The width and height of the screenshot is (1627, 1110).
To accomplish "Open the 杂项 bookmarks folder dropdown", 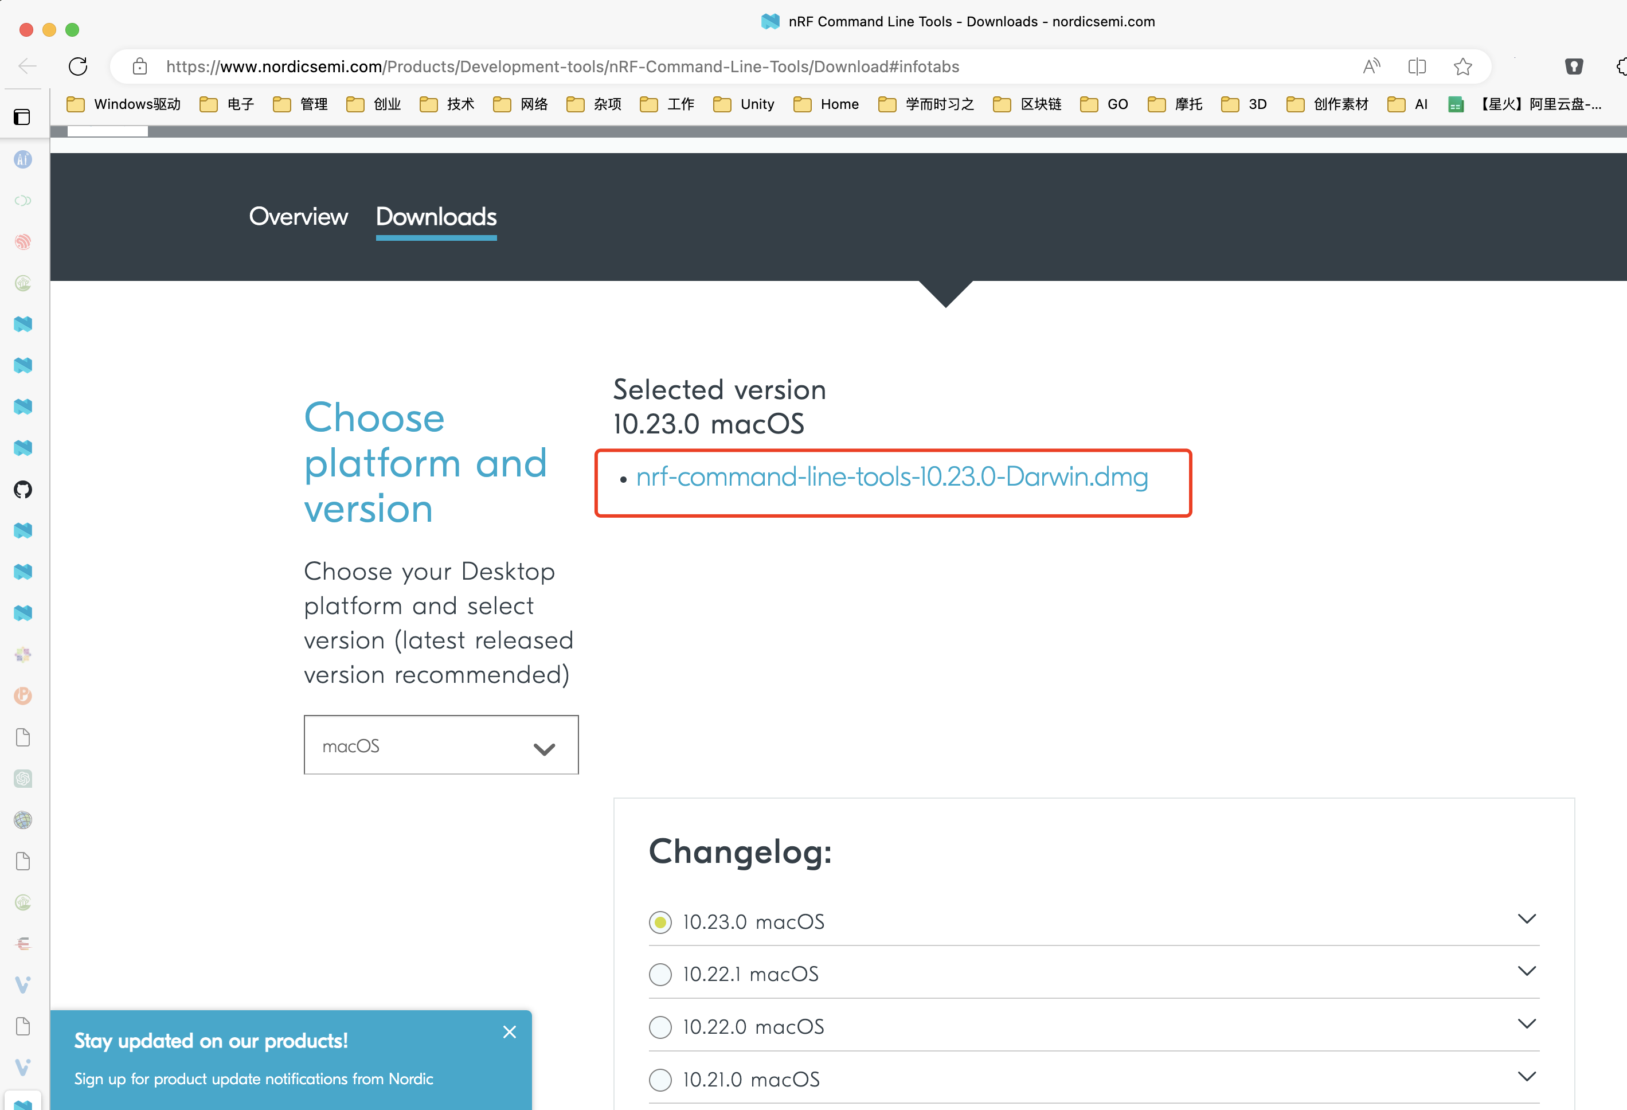I will point(594,104).
